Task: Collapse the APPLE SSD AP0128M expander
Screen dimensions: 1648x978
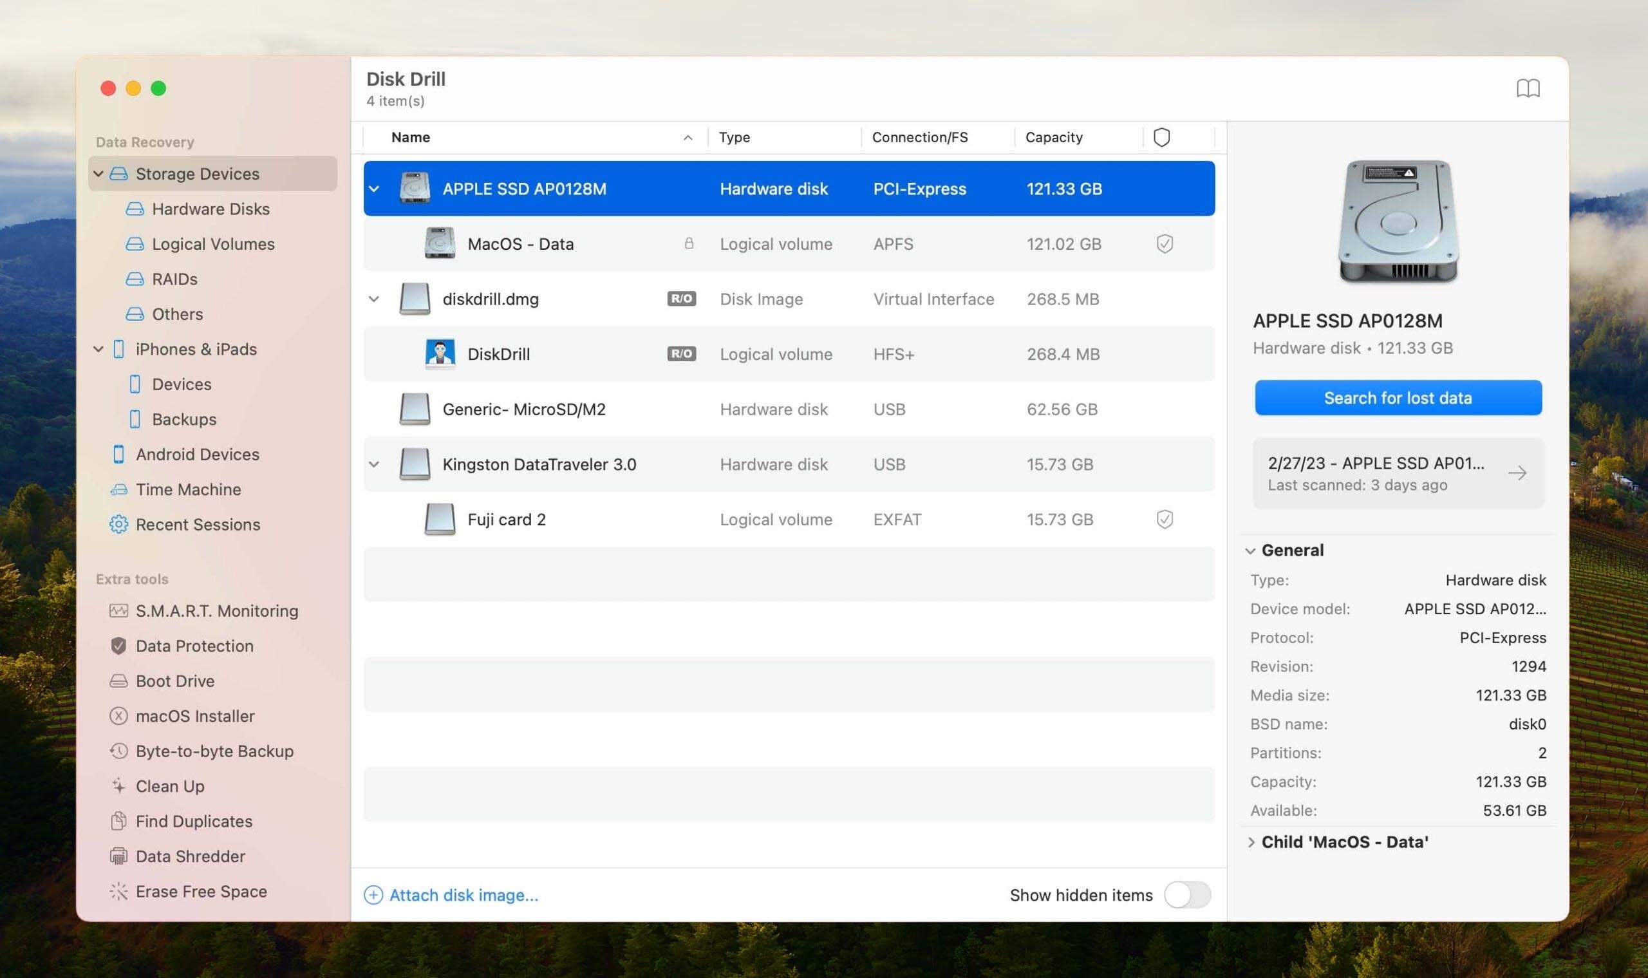Action: click(x=373, y=187)
